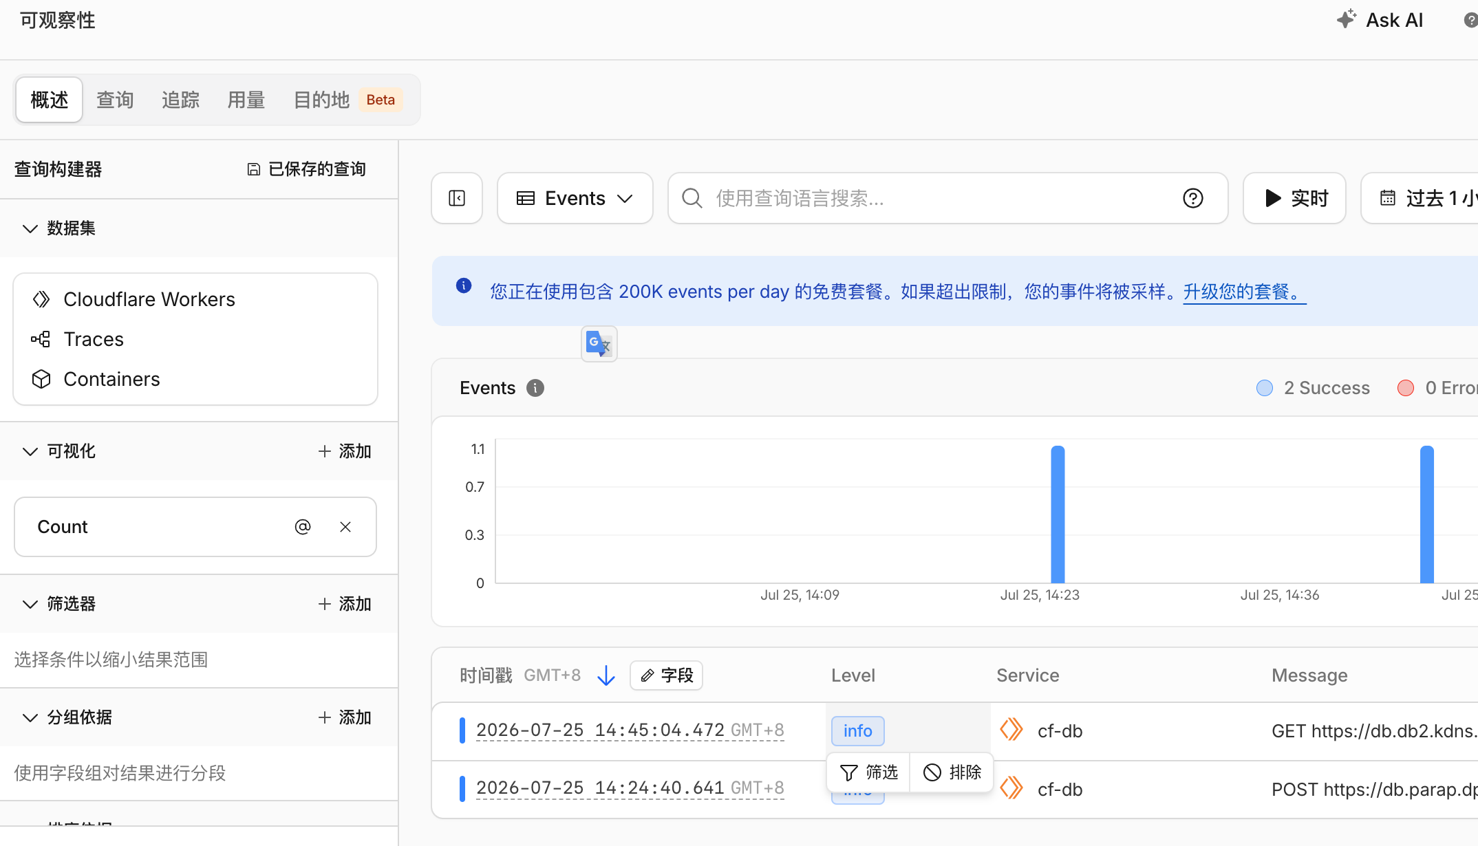The height and width of the screenshot is (846, 1478).
Task: Click the timestamp sort descending arrow
Action: pyautogui.click(x=606, y=675)
